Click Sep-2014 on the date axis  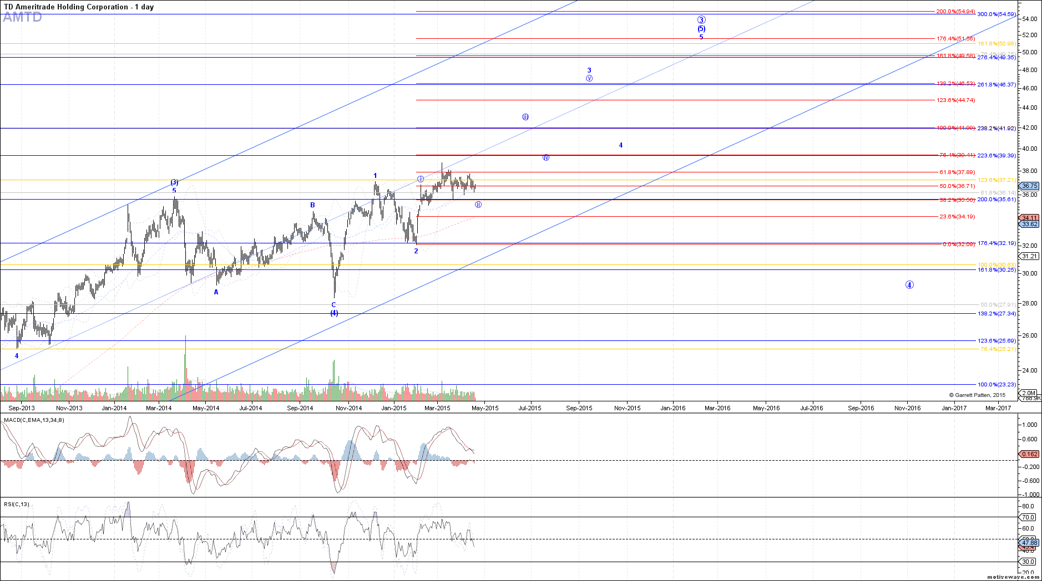tap(300, 408)
